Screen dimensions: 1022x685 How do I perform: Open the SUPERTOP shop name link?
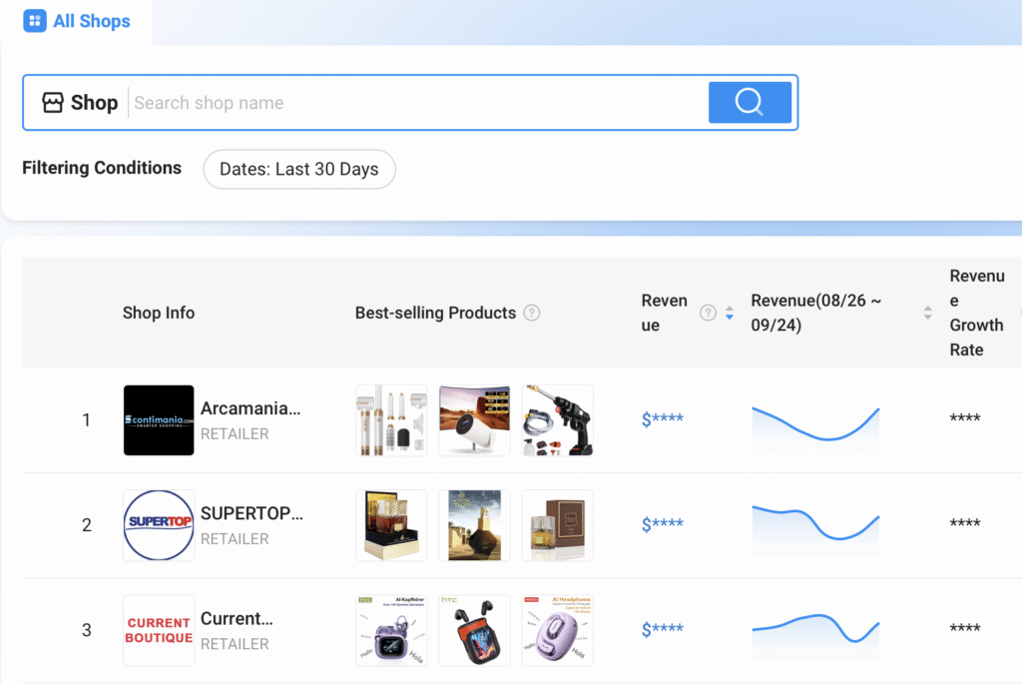[x=251, y=513]
